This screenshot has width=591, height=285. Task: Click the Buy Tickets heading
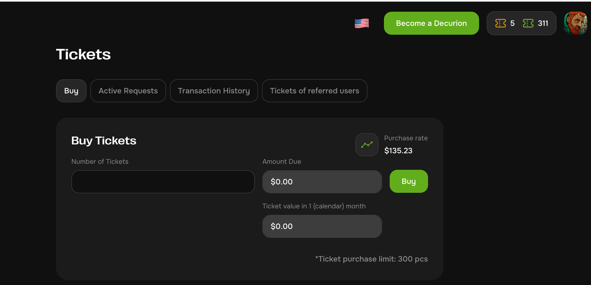pyautogui.click(x=104, y=141)
